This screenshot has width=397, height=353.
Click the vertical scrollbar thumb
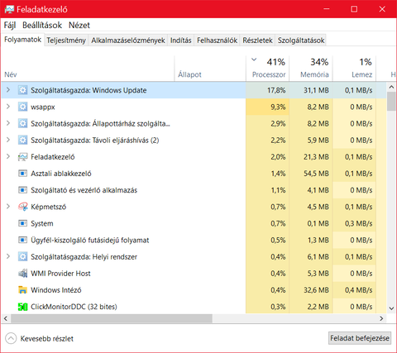pos(391,102)
